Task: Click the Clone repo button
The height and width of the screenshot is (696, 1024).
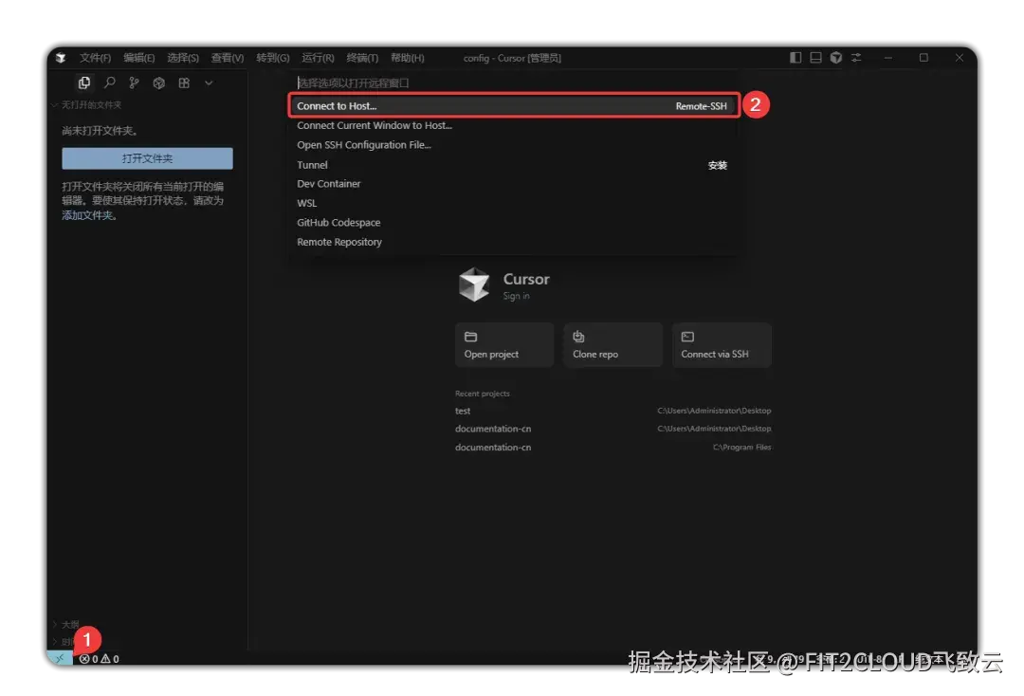Action: click(613, 345)
